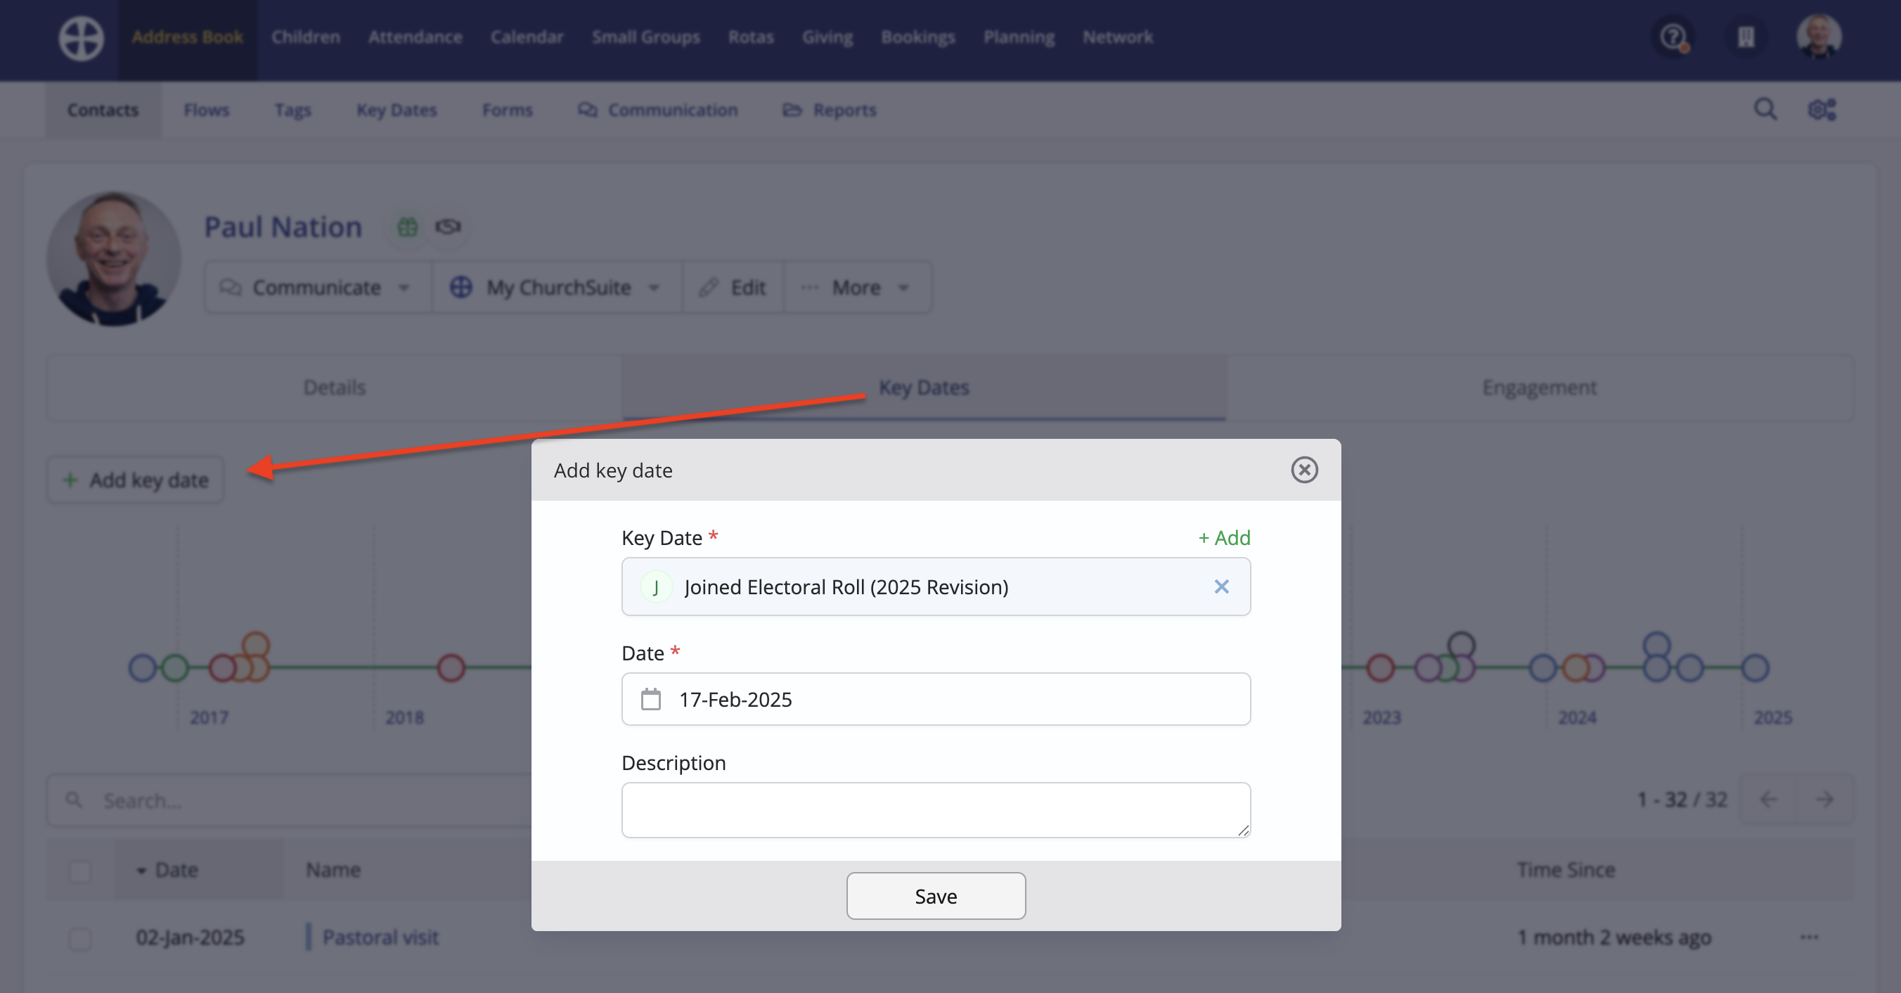The image size is (1901, 993).
Task: Open the actions menu for the Pastoral visit row
Action: 1810,937
